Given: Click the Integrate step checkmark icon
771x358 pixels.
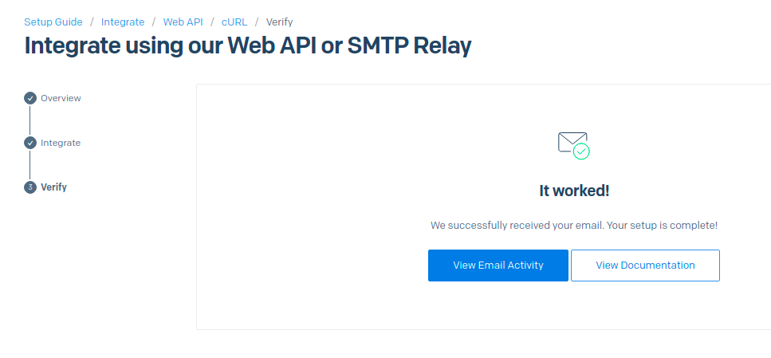Looking at the screenshot, I should [x=30, y=143].
